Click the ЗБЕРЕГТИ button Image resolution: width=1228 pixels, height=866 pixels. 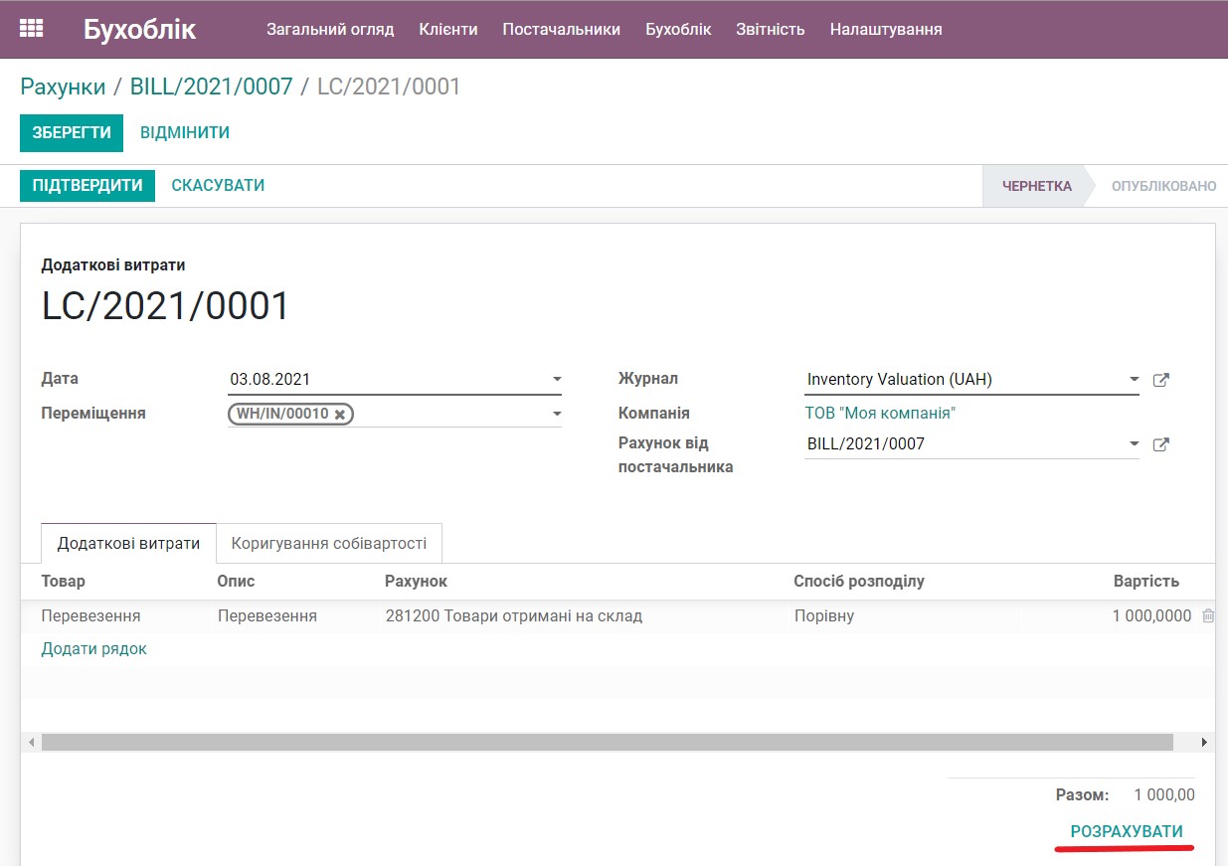tap(71, 132)
